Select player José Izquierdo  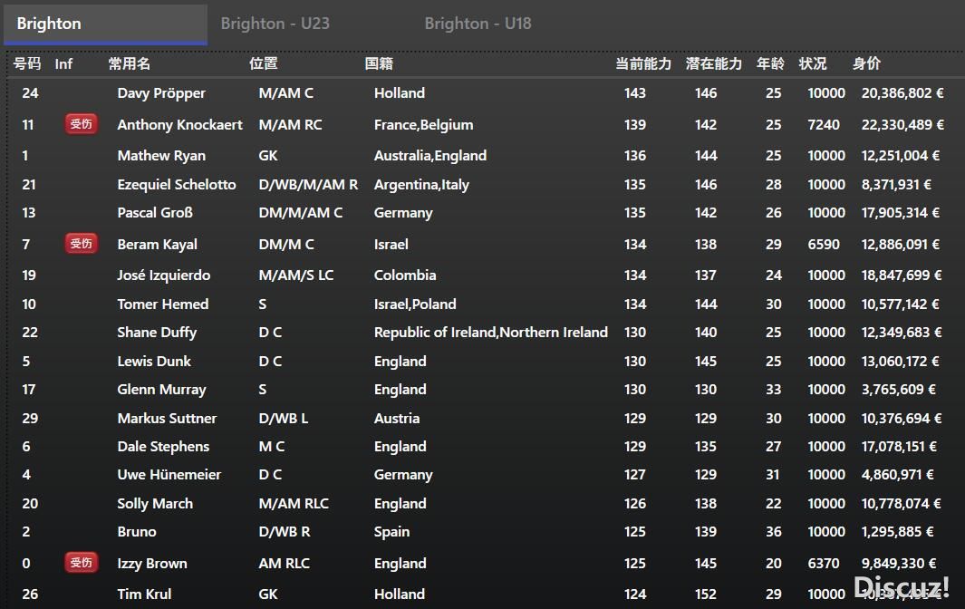click(x=164, y=275)
